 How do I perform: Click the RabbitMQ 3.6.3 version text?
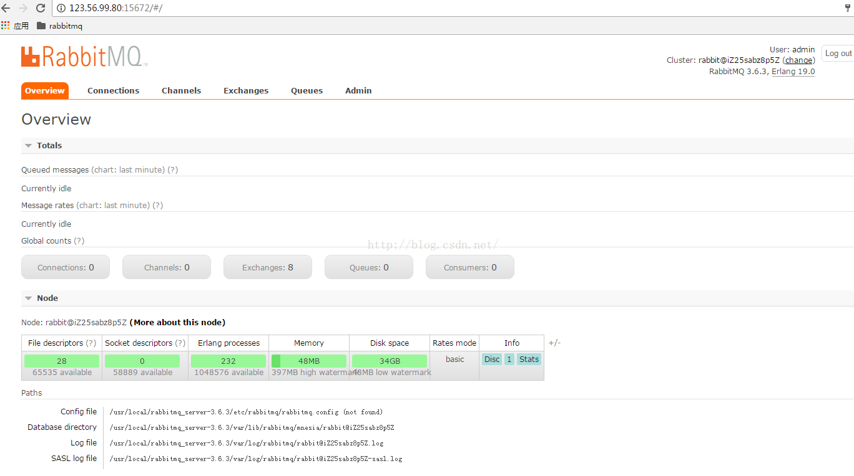(738, 72)
